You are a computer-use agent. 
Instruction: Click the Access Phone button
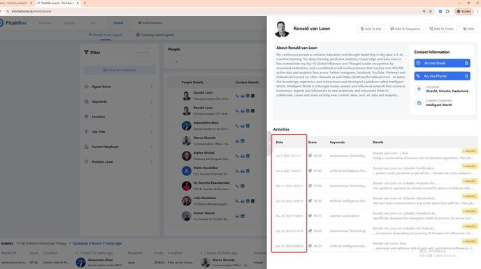coord(442,76)
